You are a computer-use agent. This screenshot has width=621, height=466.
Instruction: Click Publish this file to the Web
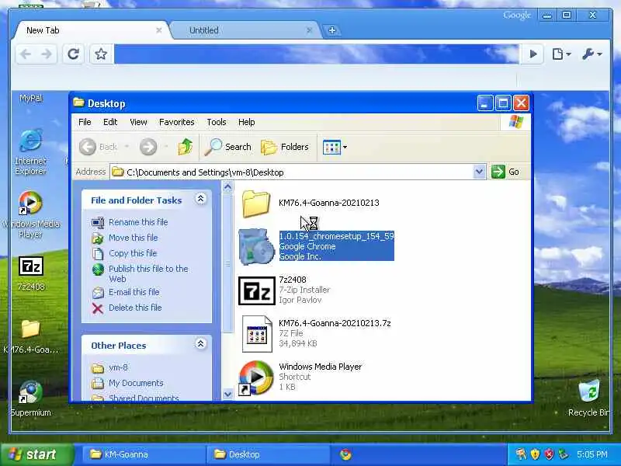coord(148,273)
